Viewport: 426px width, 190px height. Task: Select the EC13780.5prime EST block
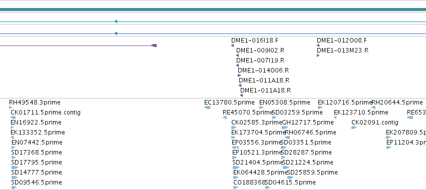pos(207,107)
